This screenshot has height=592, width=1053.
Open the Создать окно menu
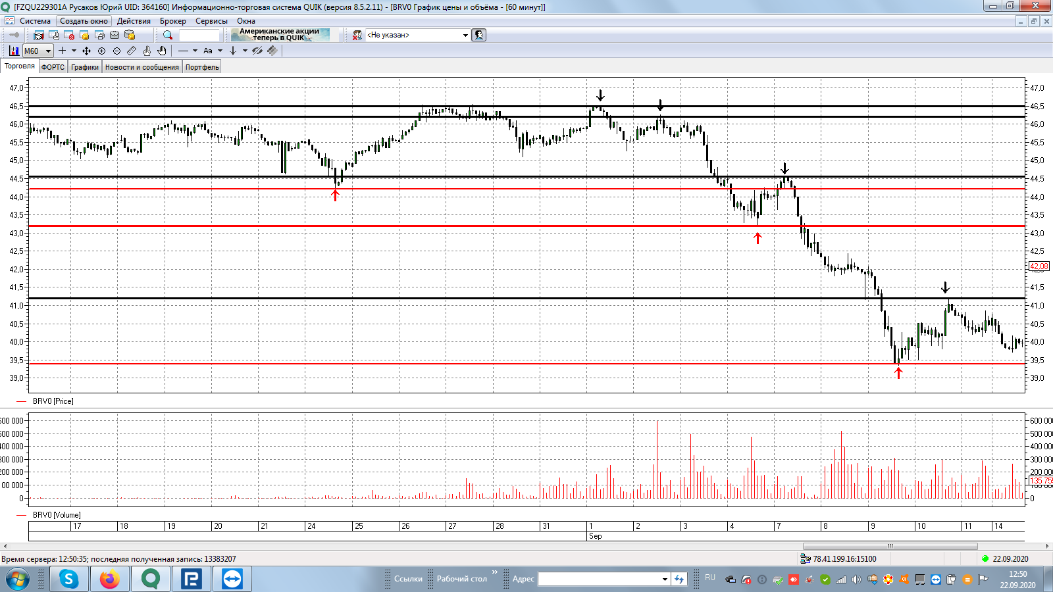tap(84, 21)
